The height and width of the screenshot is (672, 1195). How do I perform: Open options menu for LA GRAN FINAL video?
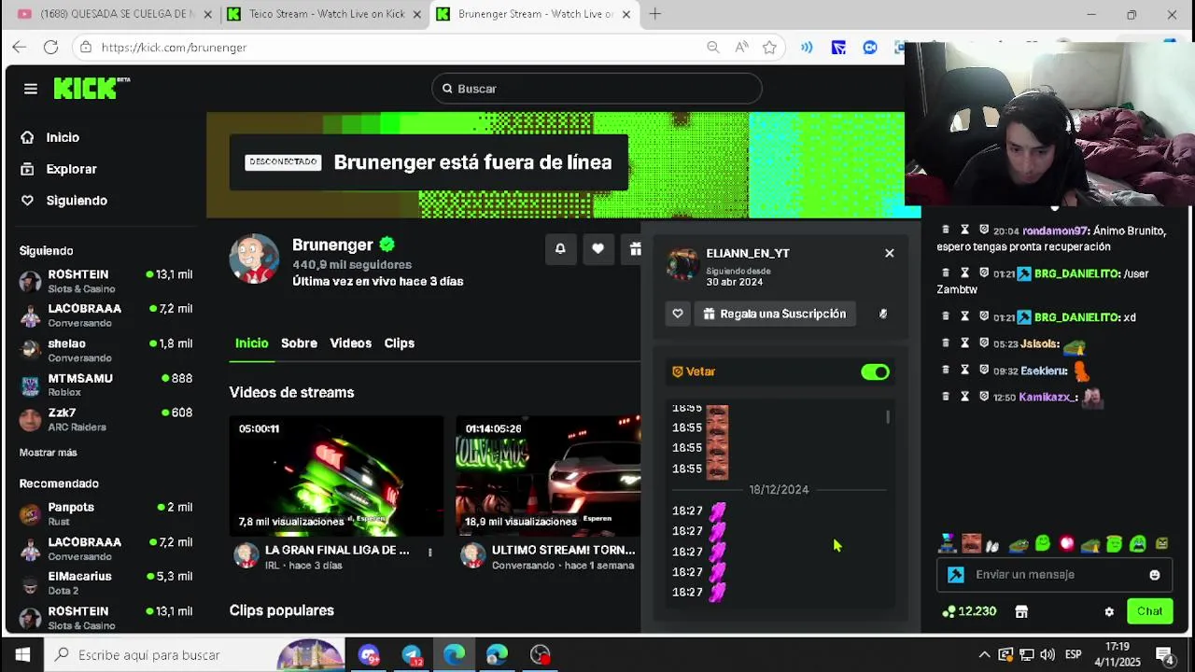429,552
